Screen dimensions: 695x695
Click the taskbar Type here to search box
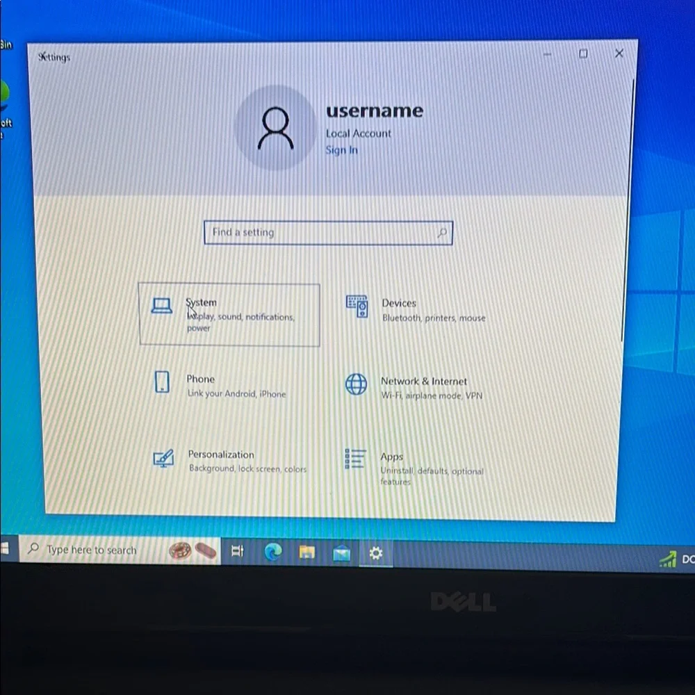(x=120, y=550)
